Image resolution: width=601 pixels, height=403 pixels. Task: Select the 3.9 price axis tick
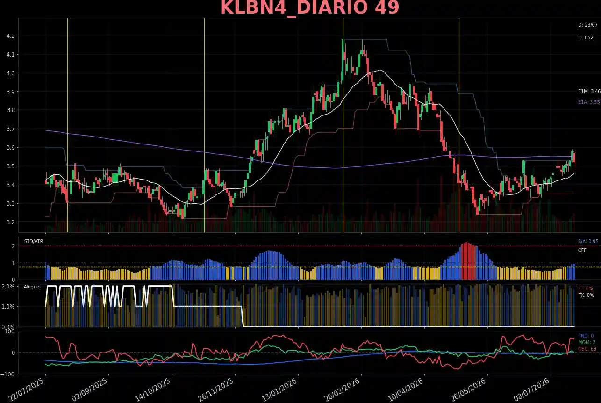(x=10, y=92)
